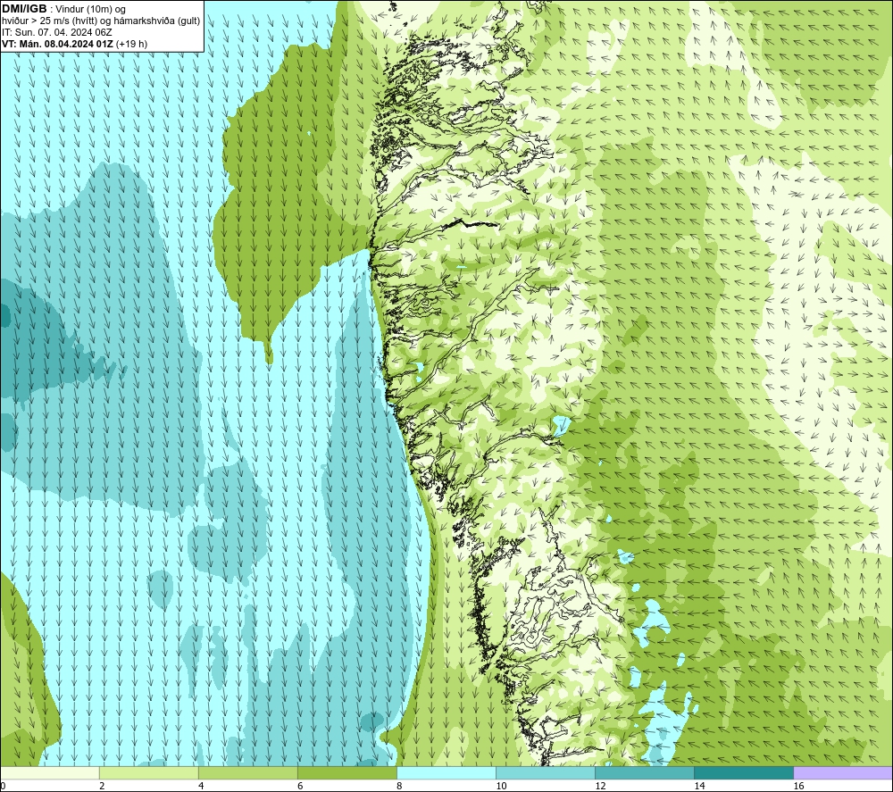Image resolution: width=893 pixels, height=792 pixels.
Task: Click the '8' scale label
Action: tap(399, 786)
